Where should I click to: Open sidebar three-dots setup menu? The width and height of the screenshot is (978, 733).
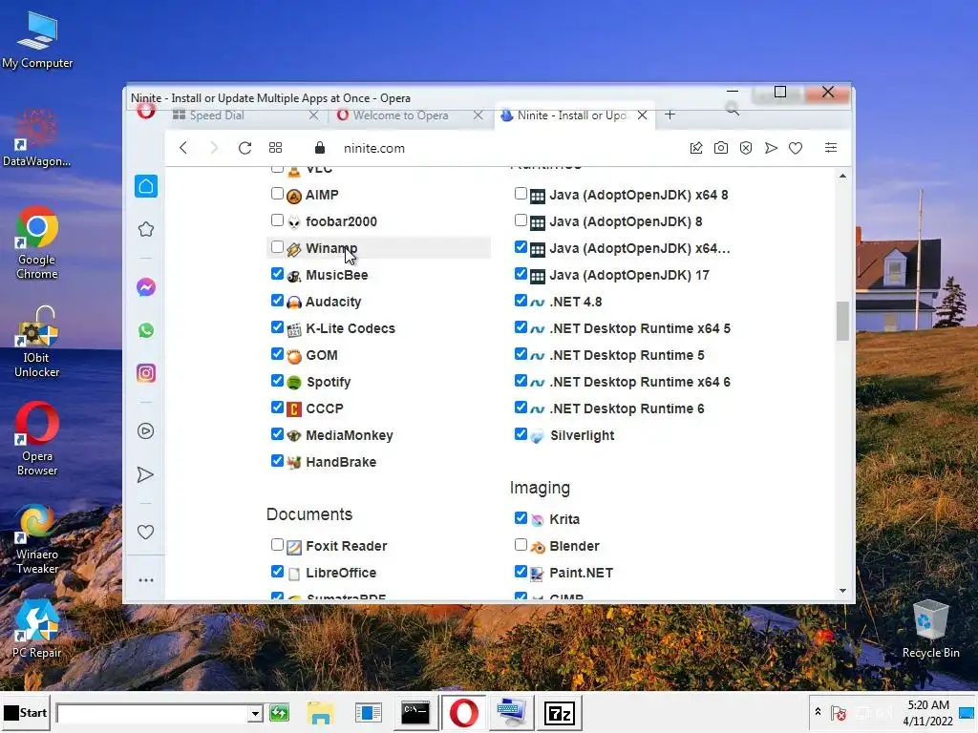(146, 580)
